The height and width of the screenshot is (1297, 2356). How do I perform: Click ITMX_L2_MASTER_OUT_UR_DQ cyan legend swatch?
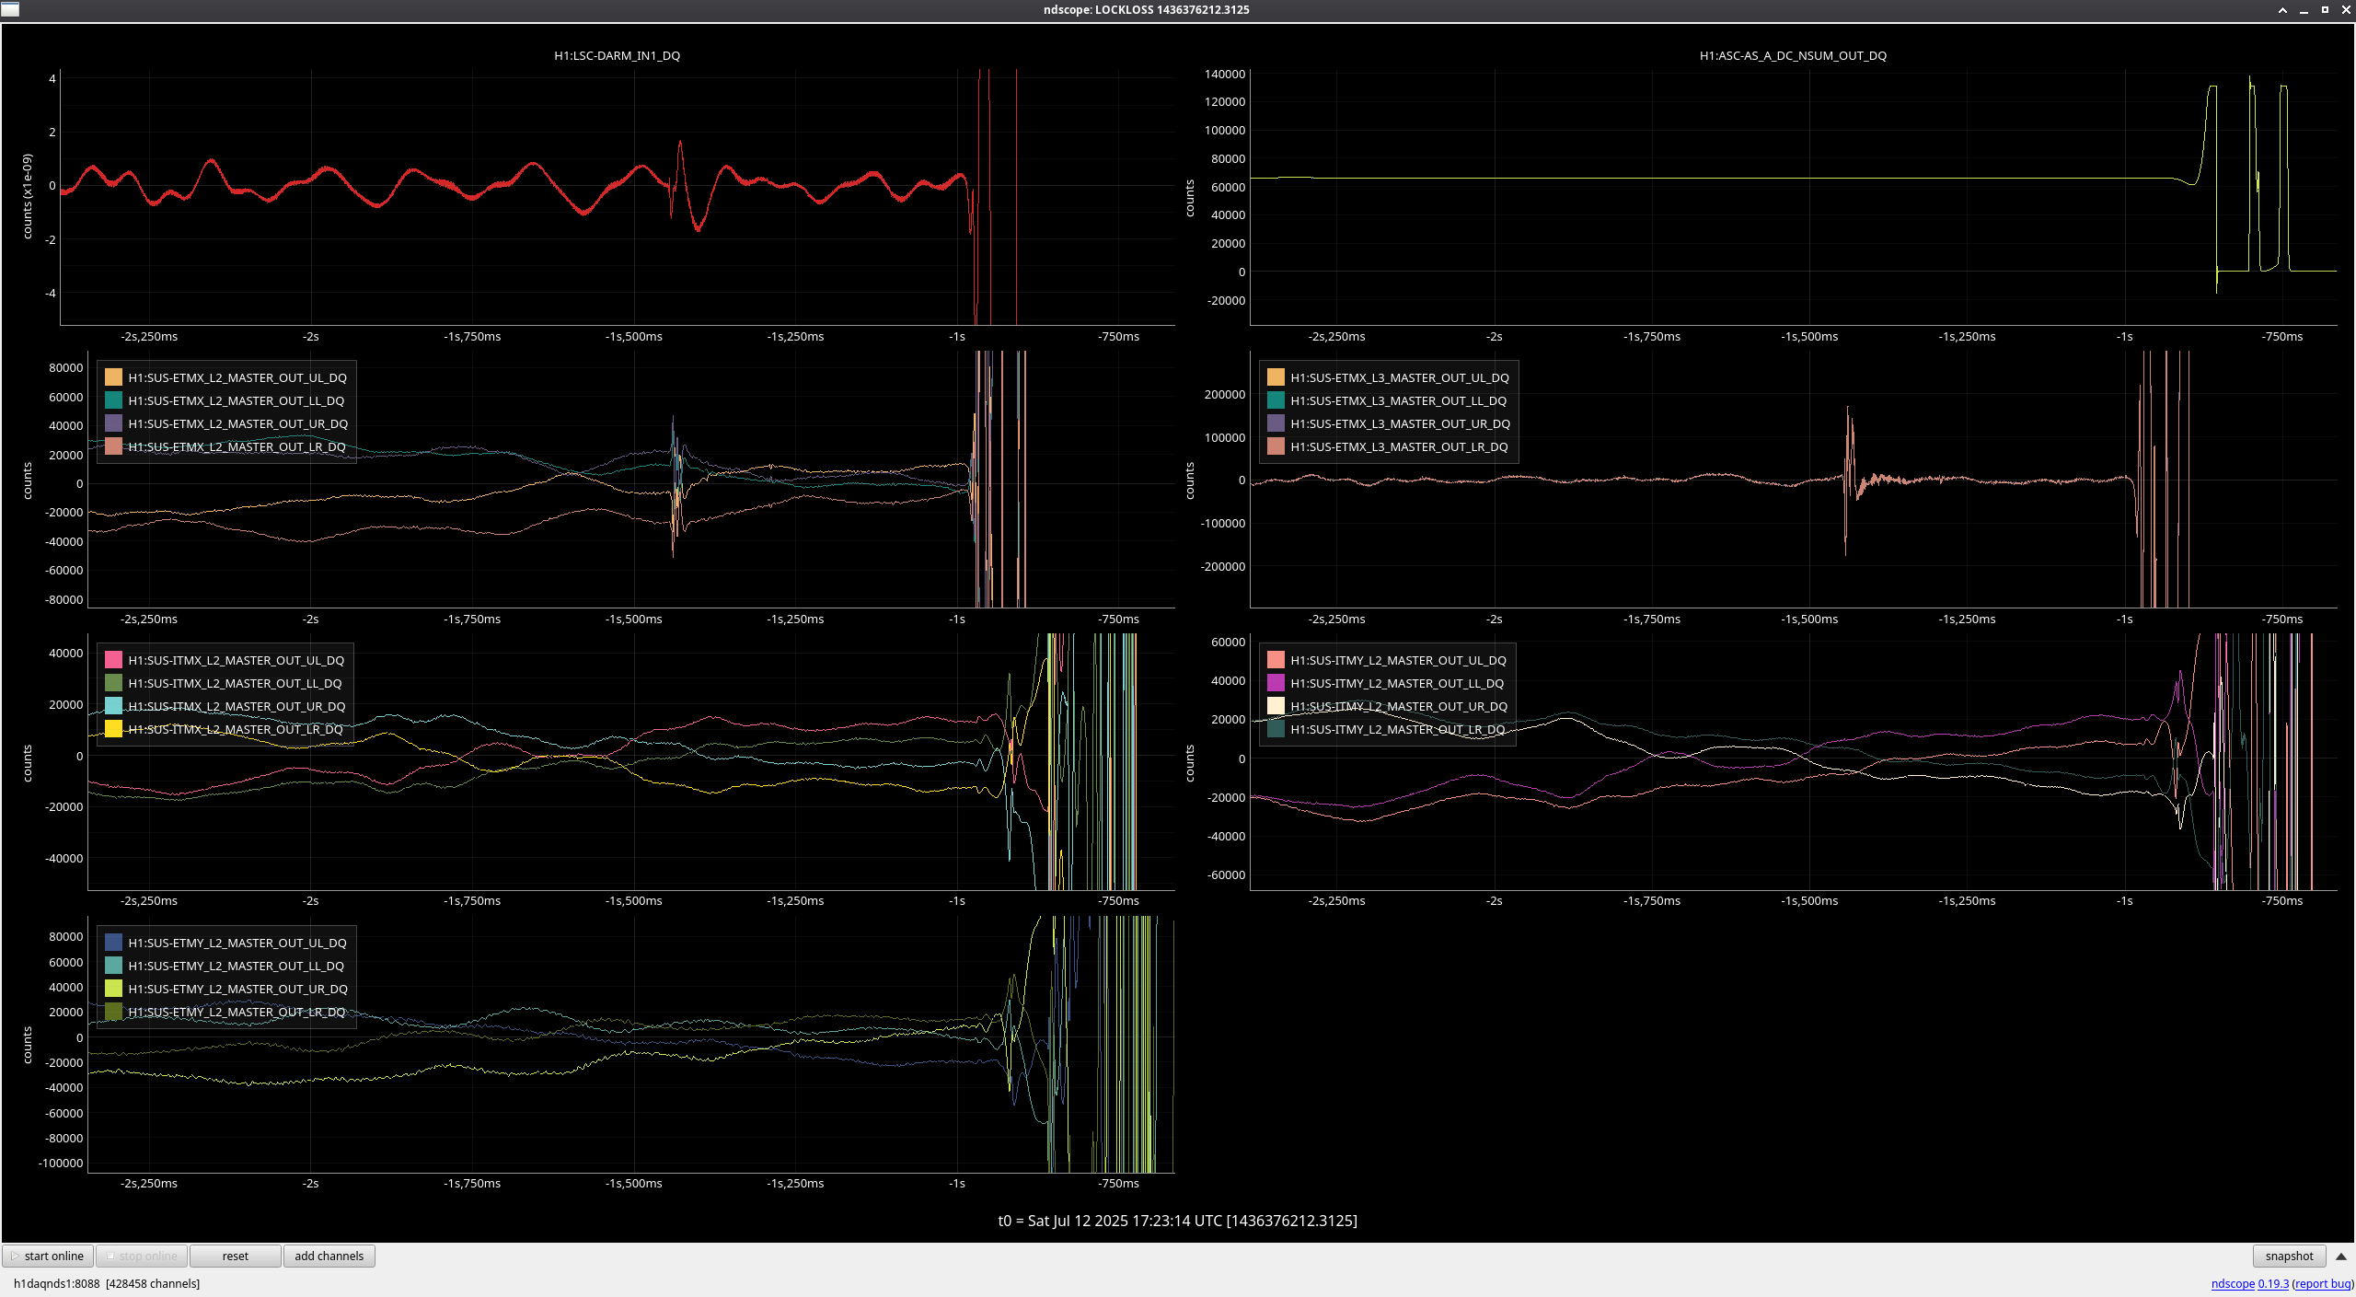click(x=113, y=706)
